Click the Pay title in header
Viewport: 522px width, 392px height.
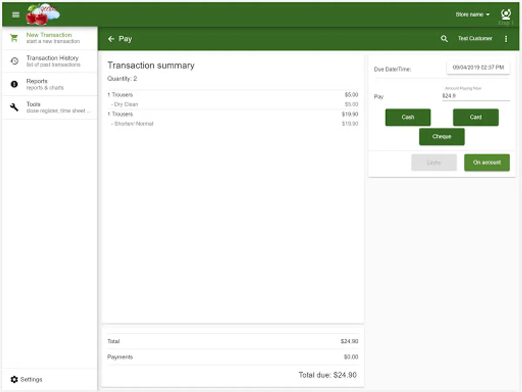click(125, 39)
